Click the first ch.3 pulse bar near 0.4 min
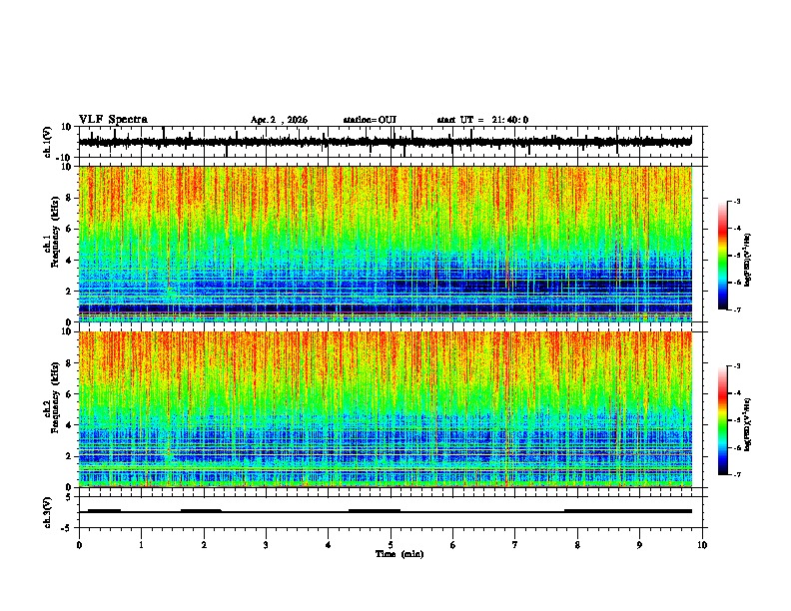This screenshot has width=791, height=611. pos(105,511)
